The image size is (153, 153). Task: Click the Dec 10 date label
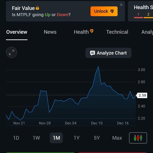coord(97,123)
